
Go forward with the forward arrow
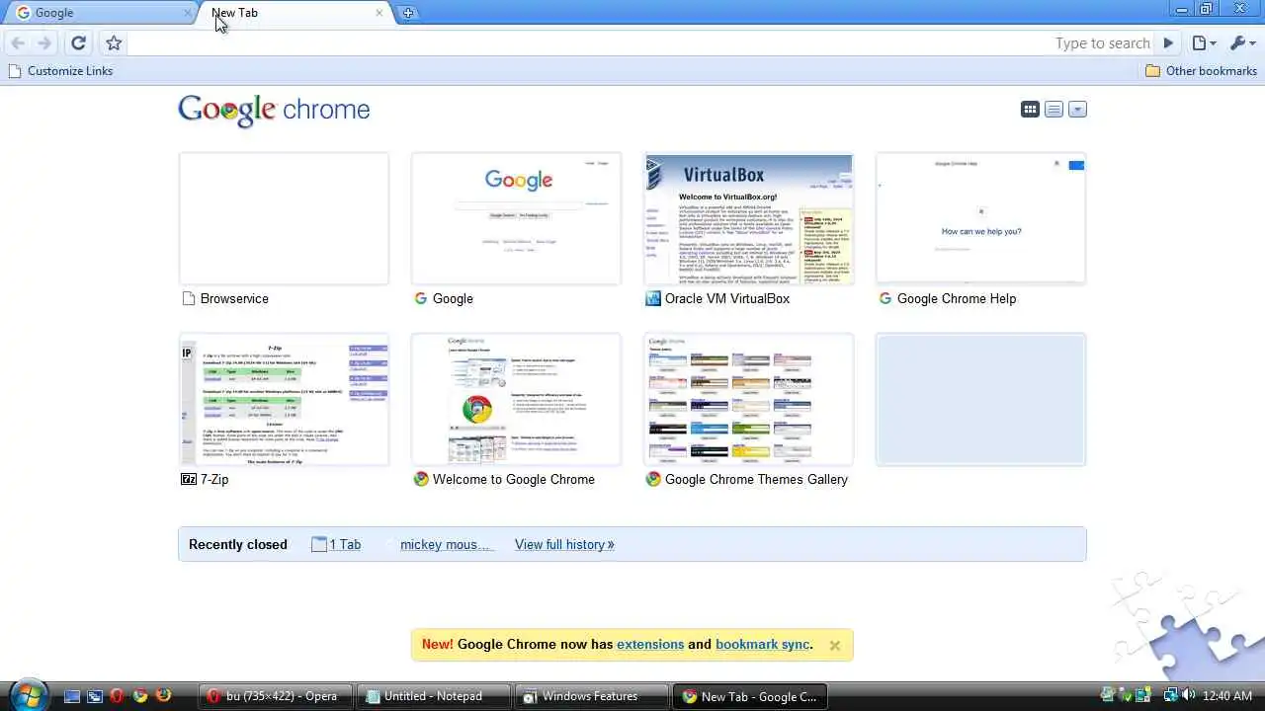[44, 42]
